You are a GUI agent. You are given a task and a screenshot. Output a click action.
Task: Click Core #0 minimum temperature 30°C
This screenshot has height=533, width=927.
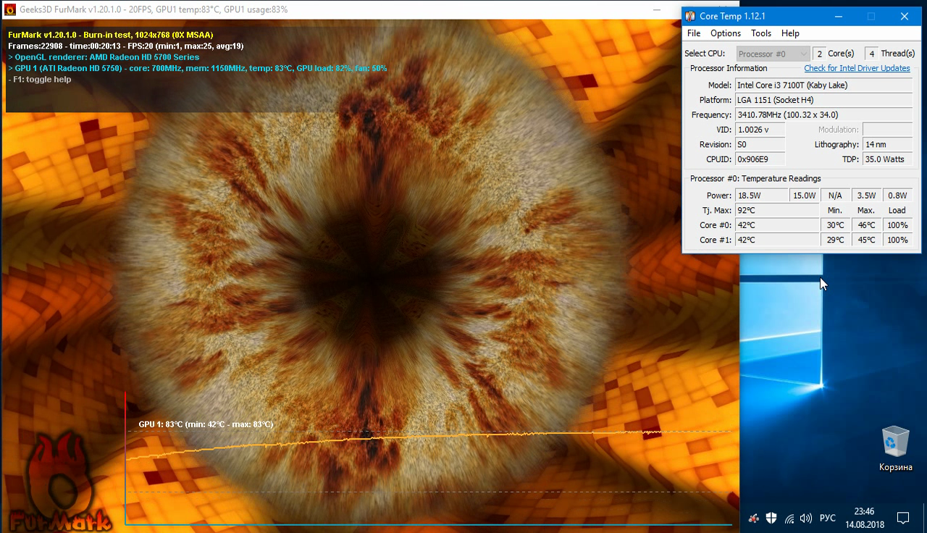tap(835, 225)
